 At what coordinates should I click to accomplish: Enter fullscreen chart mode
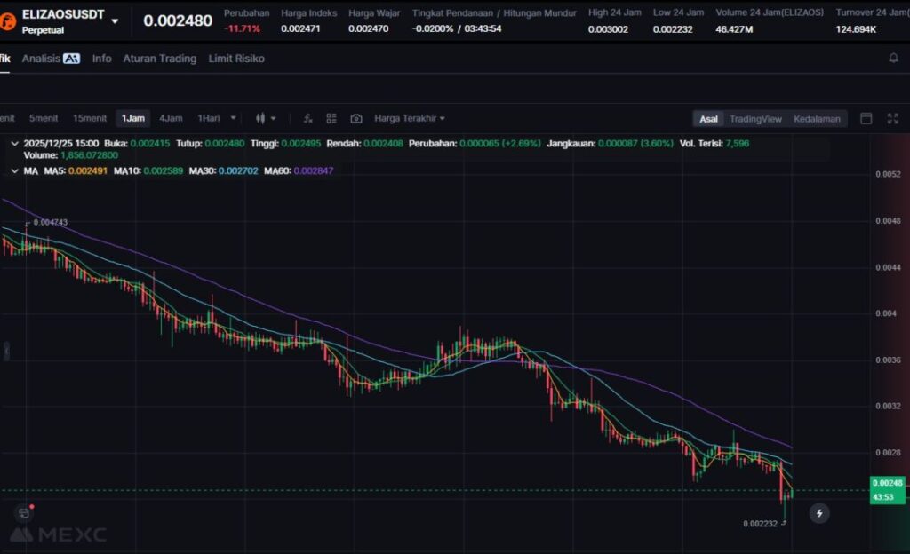tap(892, 119)
